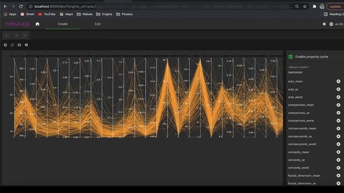This screenshot has height=193, width=344.
Task: Switch to the Edit tab
Action: pyautogui.click(x=98, y=24)
